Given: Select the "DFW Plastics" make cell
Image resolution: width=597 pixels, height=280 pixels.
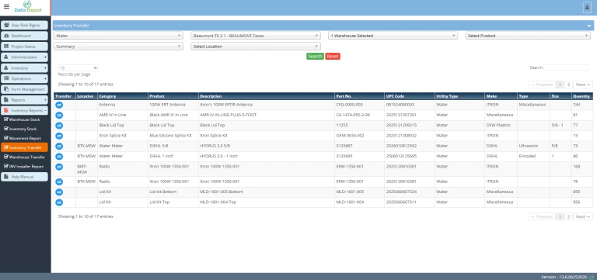Looking at the screenshot, I should (501, 125).
